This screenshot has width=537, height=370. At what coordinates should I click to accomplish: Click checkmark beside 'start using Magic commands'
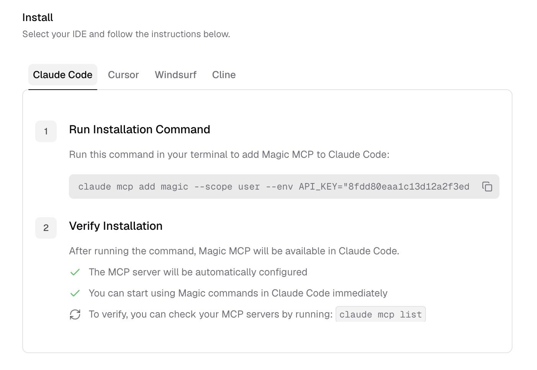(75, 293)
